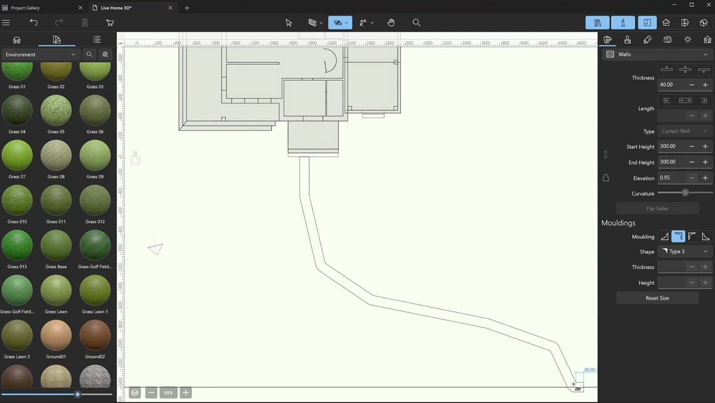Screen dimensions: 715x403
Task: Set wall thickness alignment to top
Action: point(667,70)
